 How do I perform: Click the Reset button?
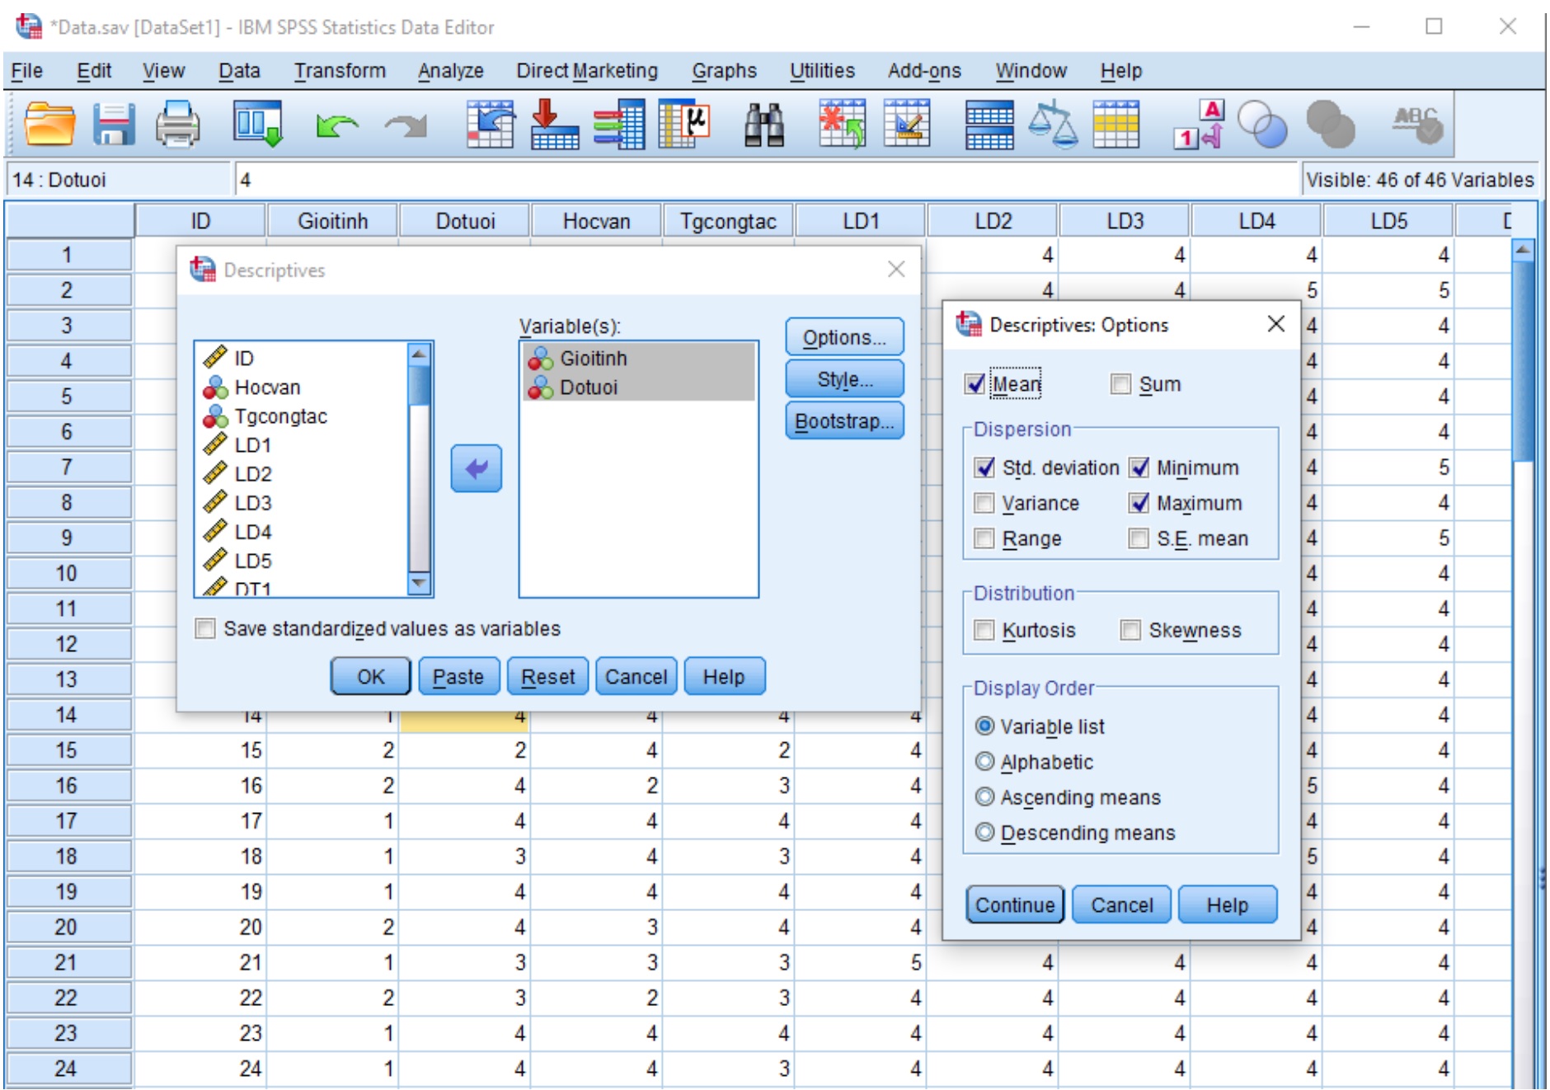[x=547, y=677]
